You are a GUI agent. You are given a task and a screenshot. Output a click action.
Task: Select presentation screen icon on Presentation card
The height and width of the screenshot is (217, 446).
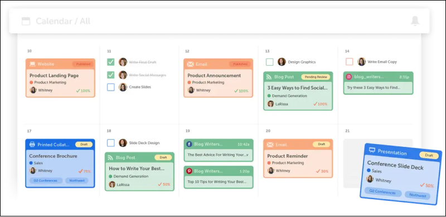click(372, 150)
